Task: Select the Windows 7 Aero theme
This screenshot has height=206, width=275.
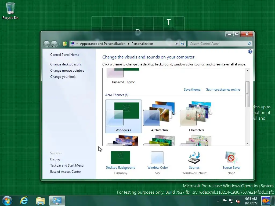Action: 123,116
